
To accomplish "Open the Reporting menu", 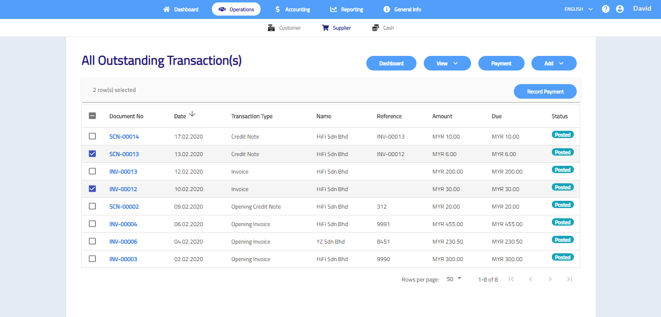I will pos(346,9).
